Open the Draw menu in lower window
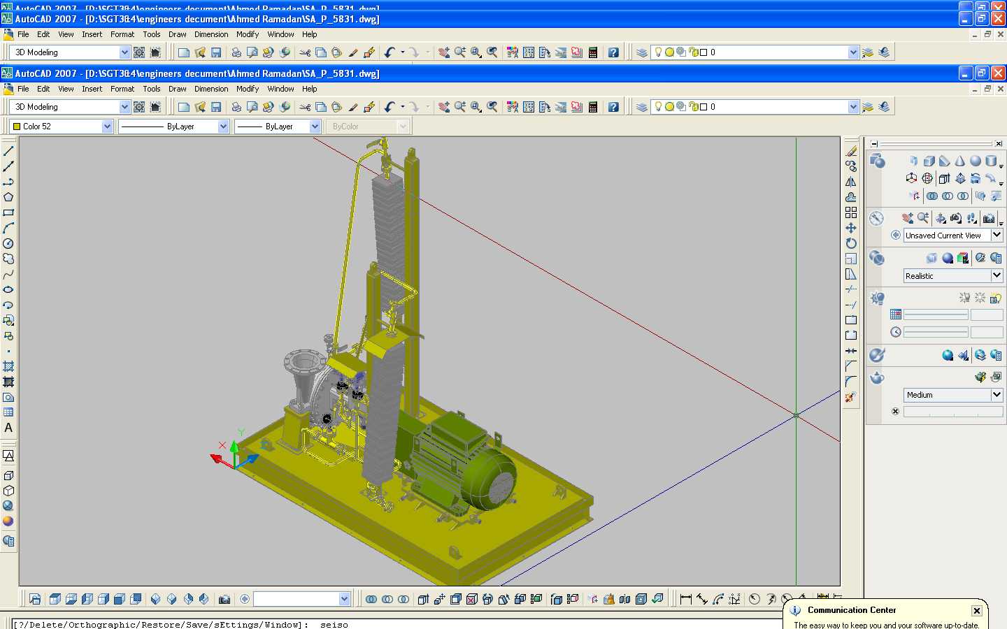 click(178, 89)
